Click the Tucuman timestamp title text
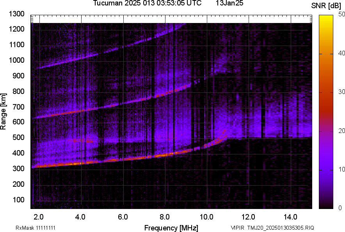The height and width of the screenshot is (232, 345). tap(147, 4)
